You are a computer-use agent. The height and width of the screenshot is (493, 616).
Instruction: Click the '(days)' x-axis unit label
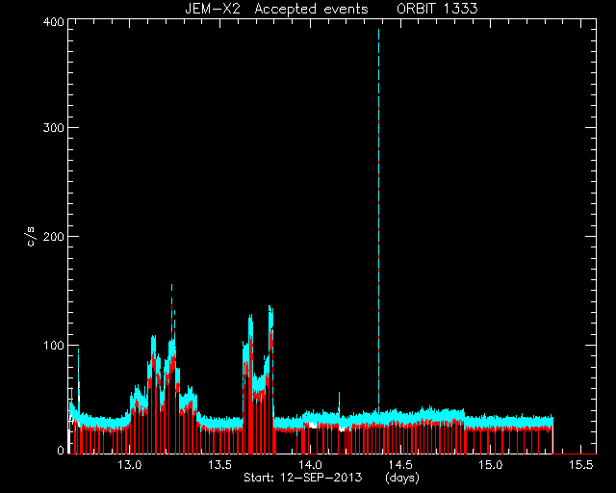click(x=402, y=478)
